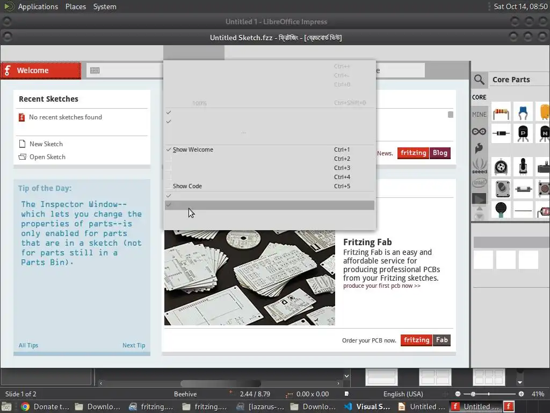This screenshot has height=413, width=550.
Task: Pick the black round sensor part
Action: tap(501, 210)
